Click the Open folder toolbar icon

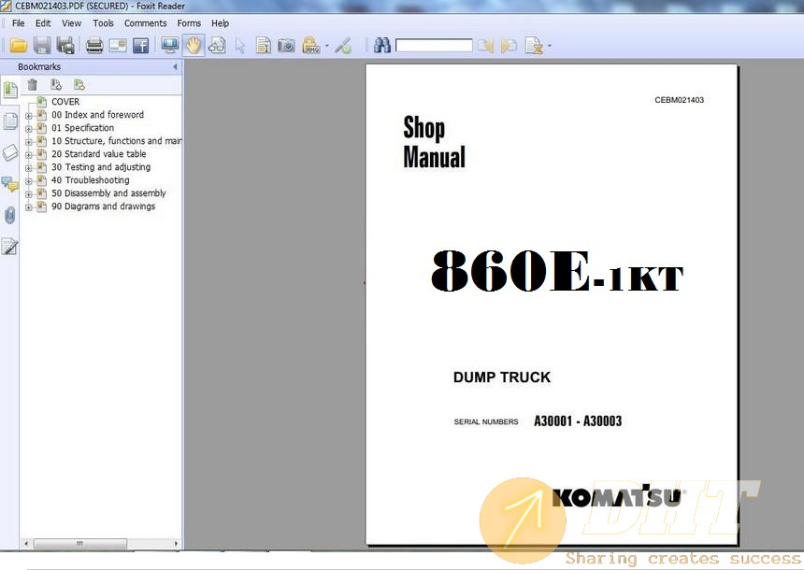pos(19,46)
